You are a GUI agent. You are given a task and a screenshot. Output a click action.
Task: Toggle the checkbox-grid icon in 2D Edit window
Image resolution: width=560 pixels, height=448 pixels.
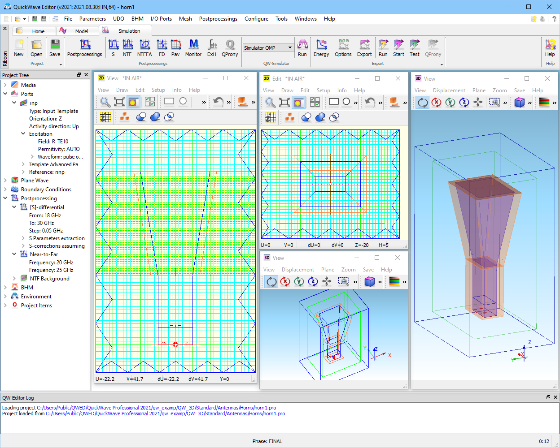pyautogui.click(x=315, y=102)
